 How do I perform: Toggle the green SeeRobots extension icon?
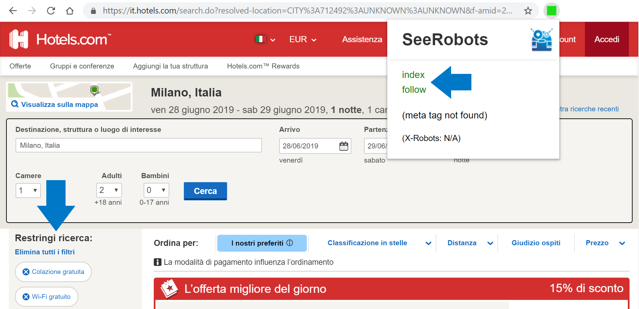pos(551,11)
